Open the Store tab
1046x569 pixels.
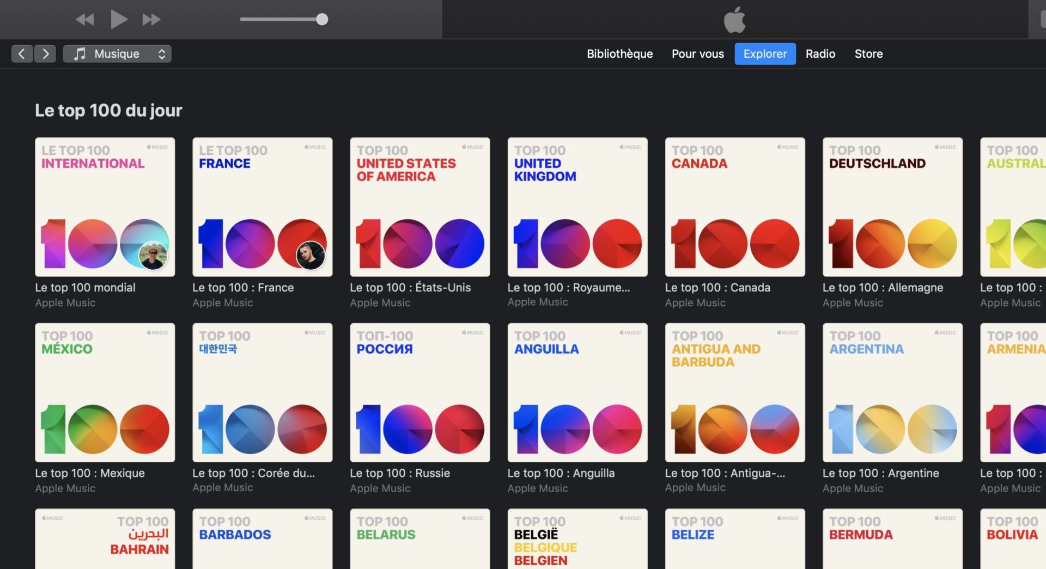(868, 53)
